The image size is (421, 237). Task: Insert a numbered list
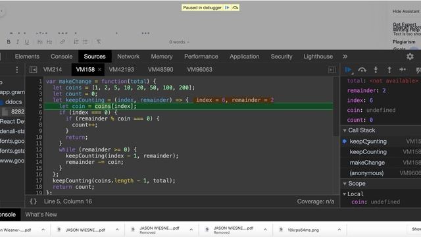76,42
